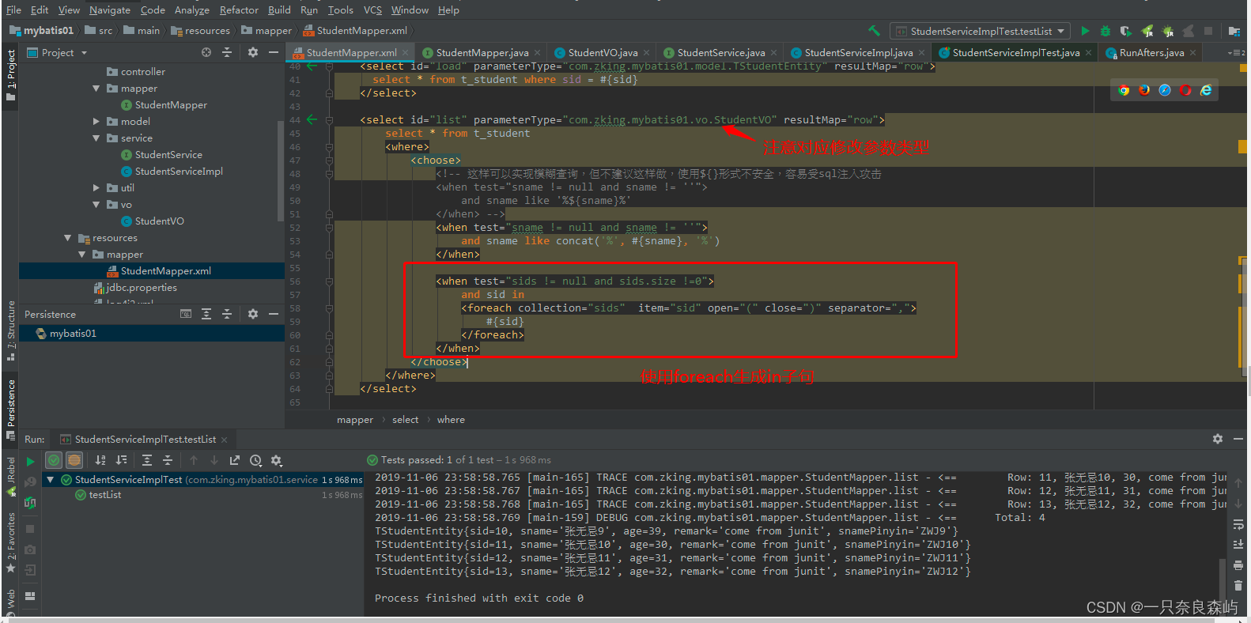
Task: Open the test history clock icon
Action: click(255, 460)
